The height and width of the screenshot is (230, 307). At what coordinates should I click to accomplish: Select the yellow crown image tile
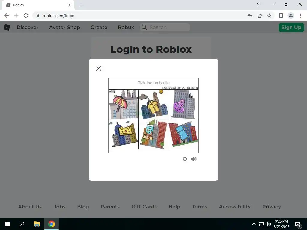pos(124,134)
